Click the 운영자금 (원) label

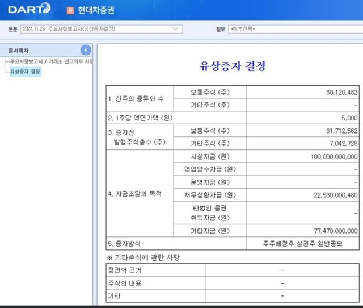(x=210, y=182)
